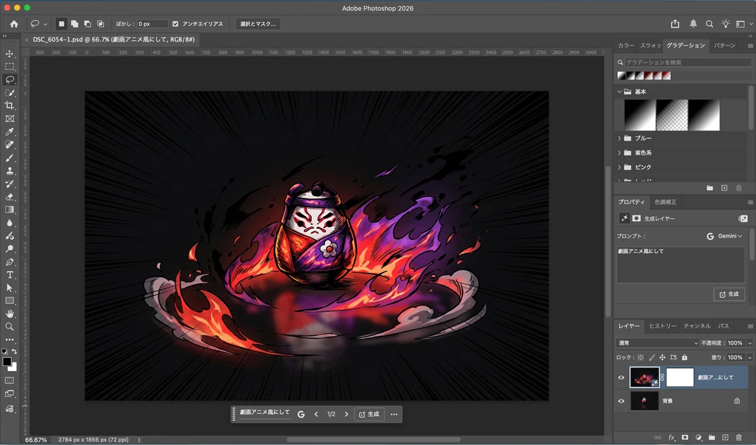Viewport: 756px width, 445px height.
Task: Open the blend mode 通常 dropdown
Action: (657, 343)
